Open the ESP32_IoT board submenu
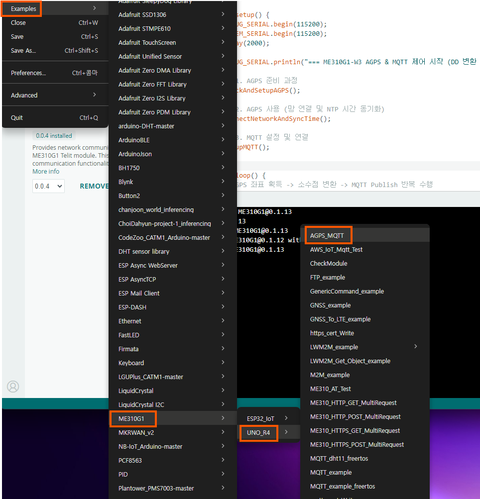Viewport: 480px width, 499px height. pos(268,419)
